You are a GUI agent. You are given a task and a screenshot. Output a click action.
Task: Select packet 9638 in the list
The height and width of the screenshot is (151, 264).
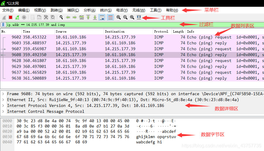click(132, 78)
